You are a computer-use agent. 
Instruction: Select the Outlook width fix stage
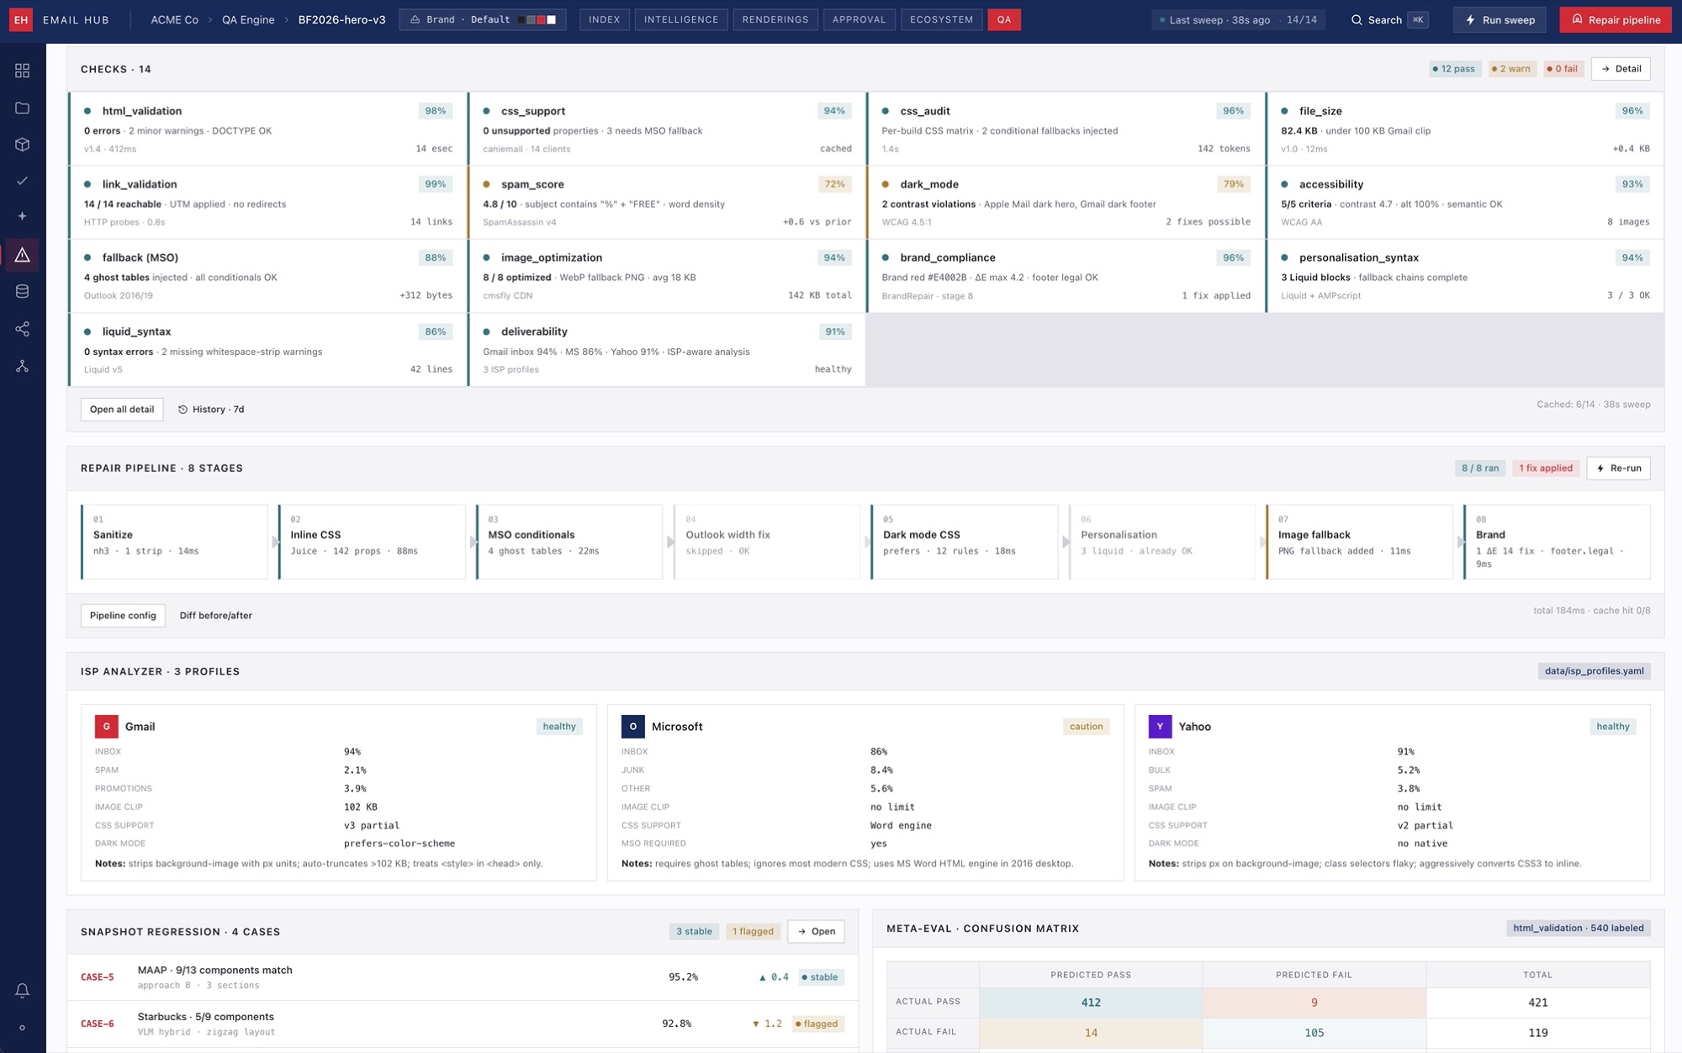767,542
